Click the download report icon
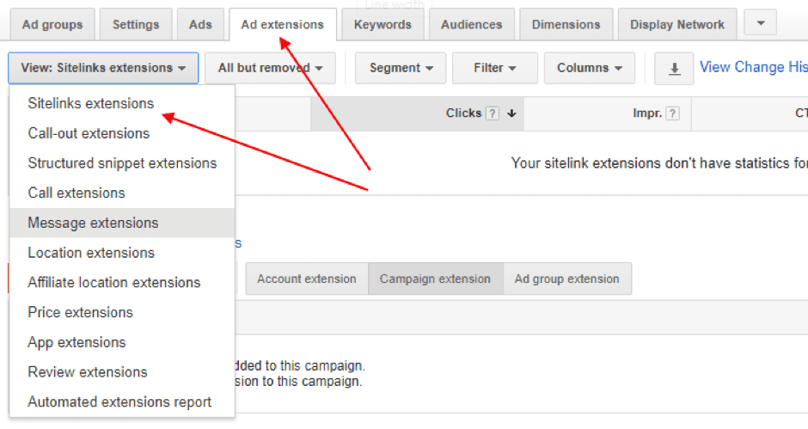The width and height of the screenshot is (808, 429). [674, 69]
